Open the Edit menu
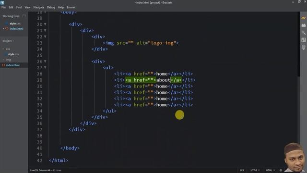307x173 pixels. point(11,7)
